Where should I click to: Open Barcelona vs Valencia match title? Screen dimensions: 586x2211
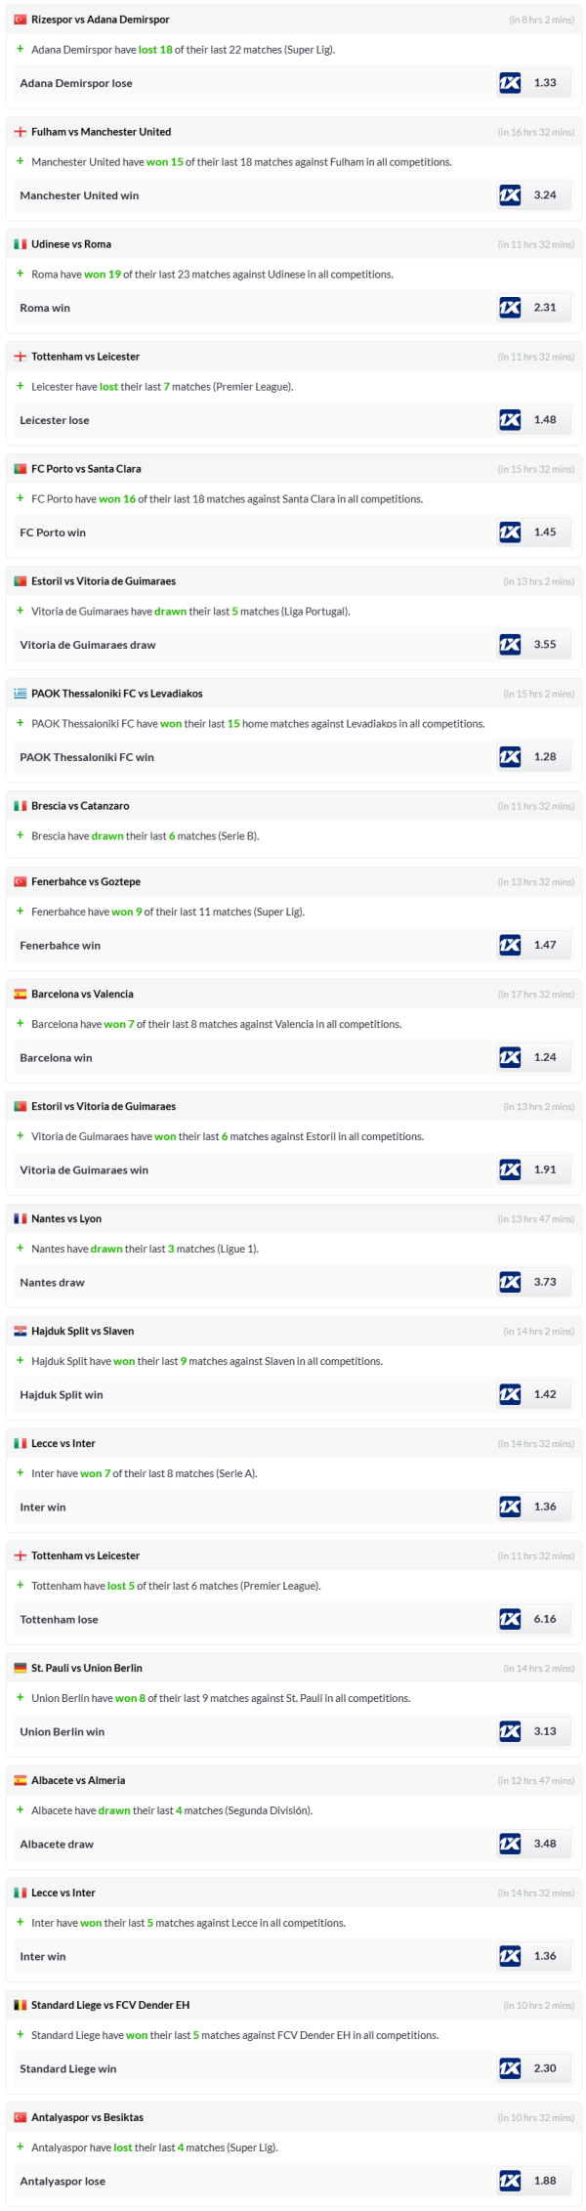82,994
